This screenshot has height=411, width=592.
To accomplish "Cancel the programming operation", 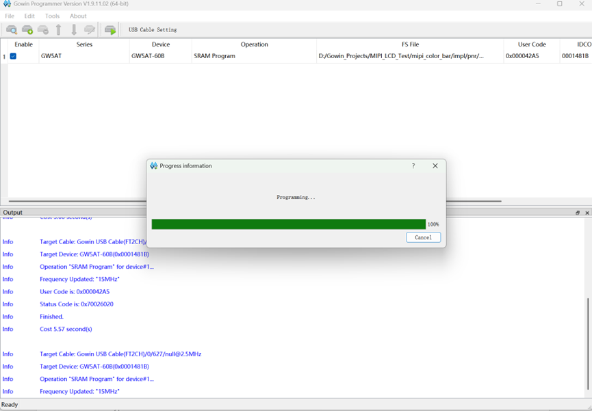I will click(x=423, y=237).
